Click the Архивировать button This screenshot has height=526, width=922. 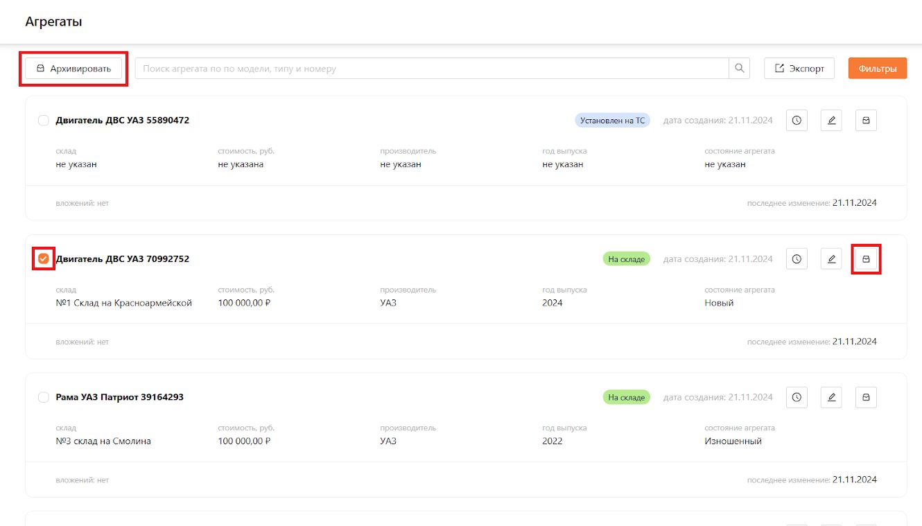tap(73, 69)
